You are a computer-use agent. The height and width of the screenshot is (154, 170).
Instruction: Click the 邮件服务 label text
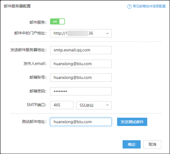pyautogui.click(x=38, y=22)
